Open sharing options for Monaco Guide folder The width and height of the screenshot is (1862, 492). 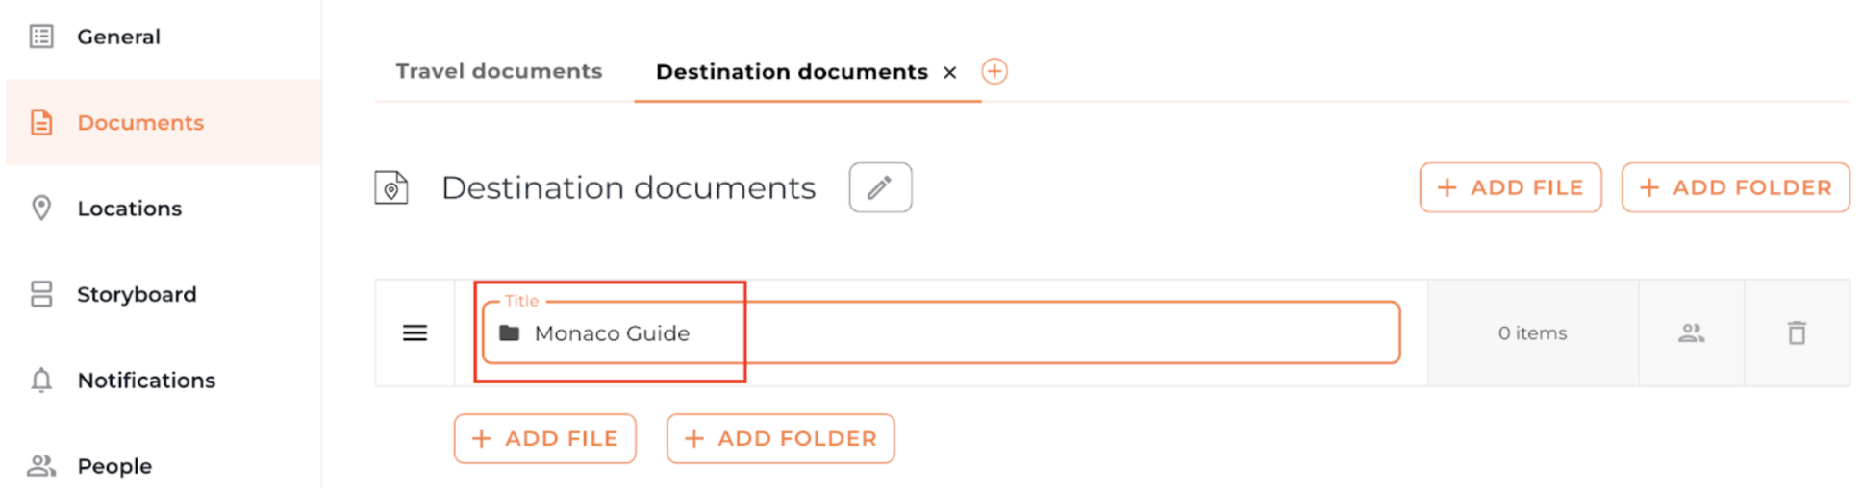1691,333
